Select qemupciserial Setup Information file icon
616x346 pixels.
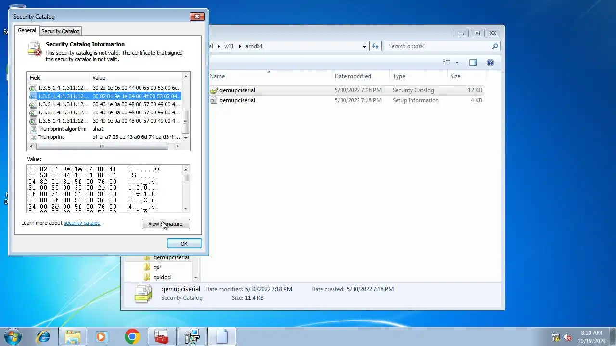214,100
